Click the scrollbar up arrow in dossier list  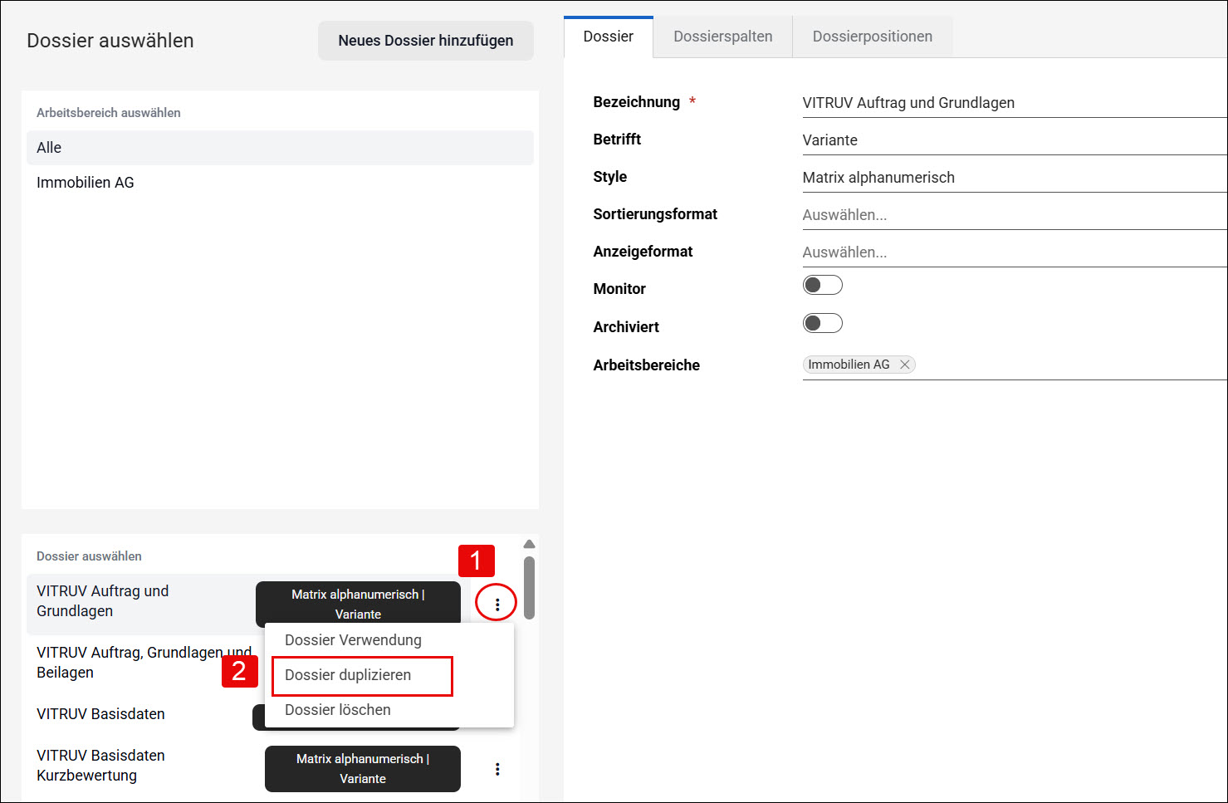(529, 545)
